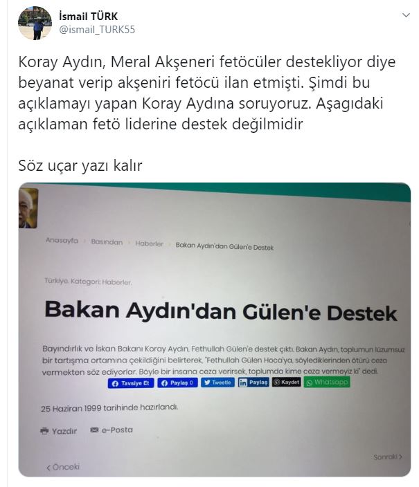Go to the Anasayfa breadcrumb
This screenshot has width=419, height=487.
(62, 241)
